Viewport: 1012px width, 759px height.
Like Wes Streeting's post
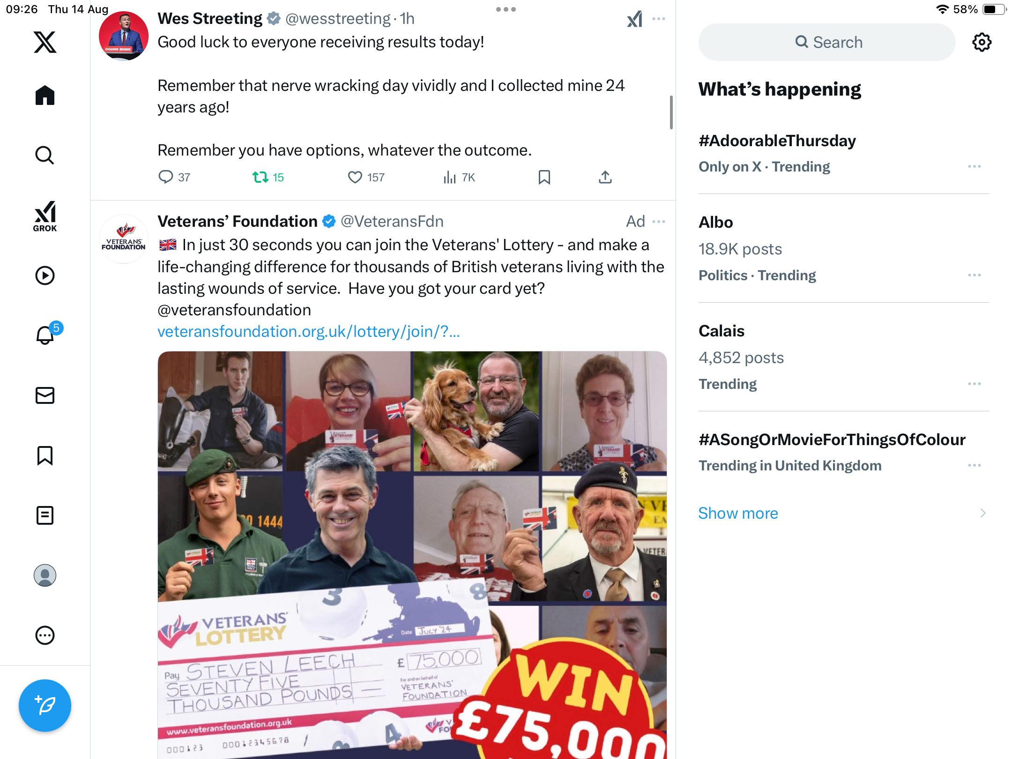click(x=355, y=177)
